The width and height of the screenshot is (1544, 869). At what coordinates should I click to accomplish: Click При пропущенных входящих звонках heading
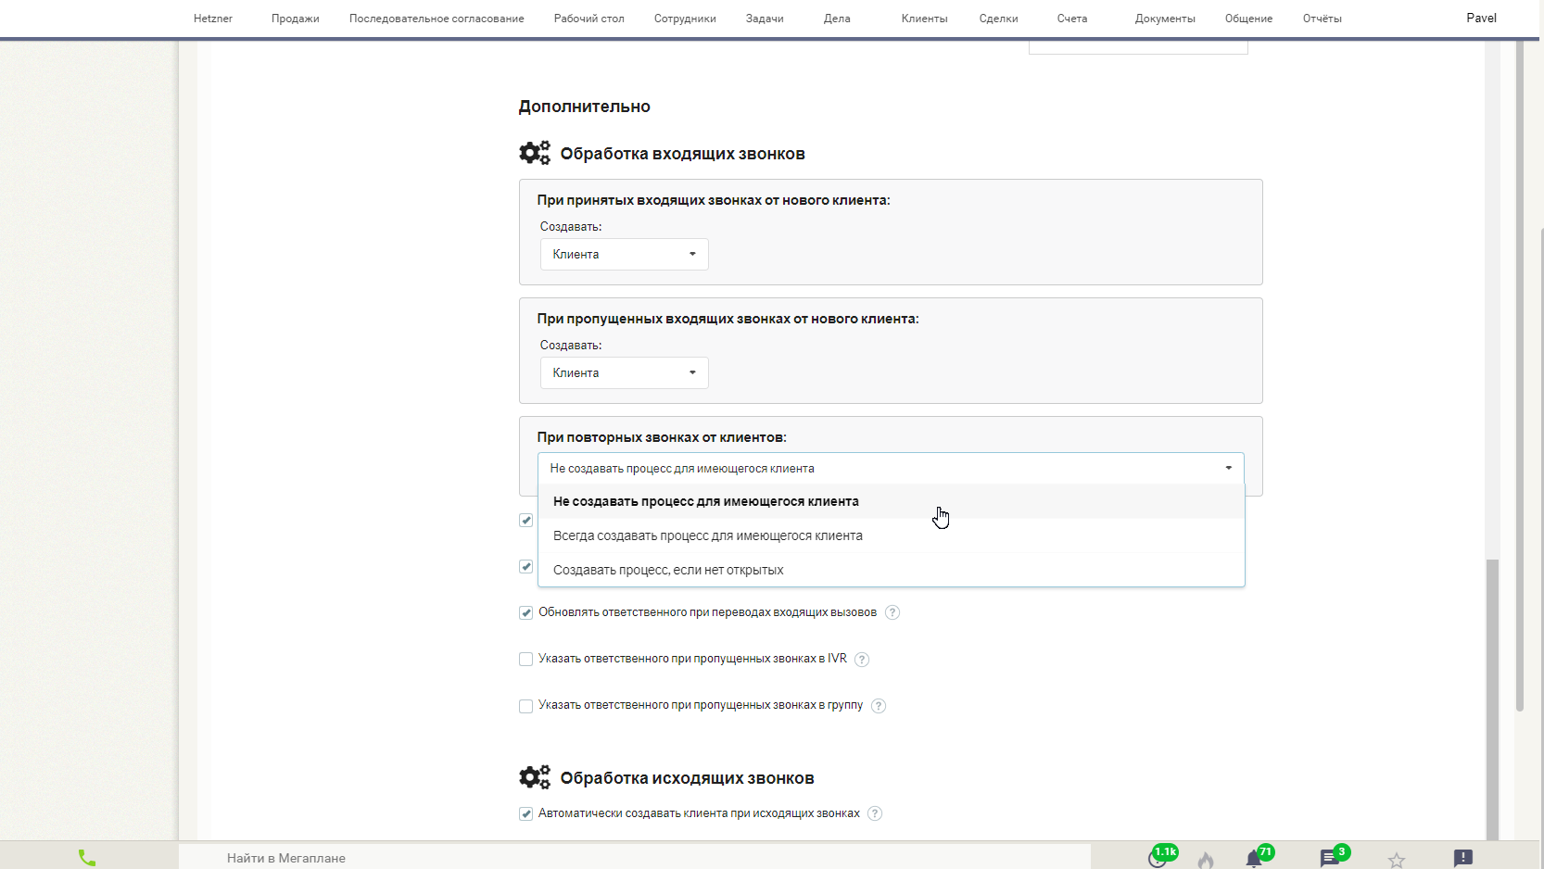(x=728, y=319)
